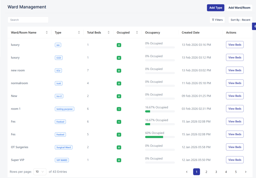Viewport: 256px width, 178px height.
Task: Sort by the Total Beds column arrows
Action: click(108, 32)
